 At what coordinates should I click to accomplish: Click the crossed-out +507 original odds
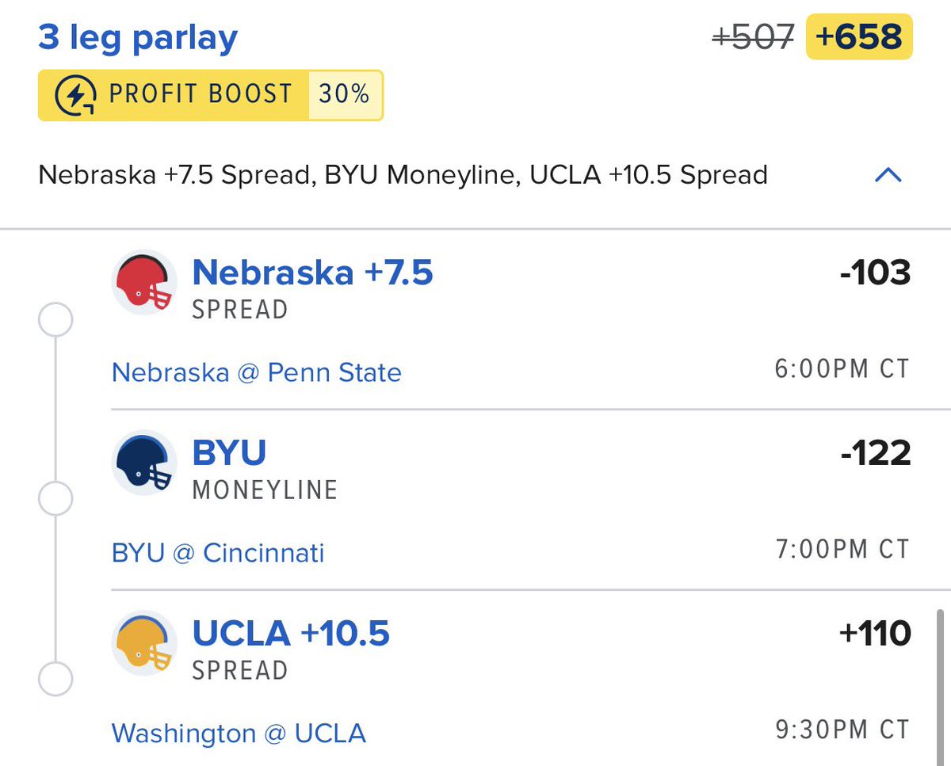click(x=754, y=37)
